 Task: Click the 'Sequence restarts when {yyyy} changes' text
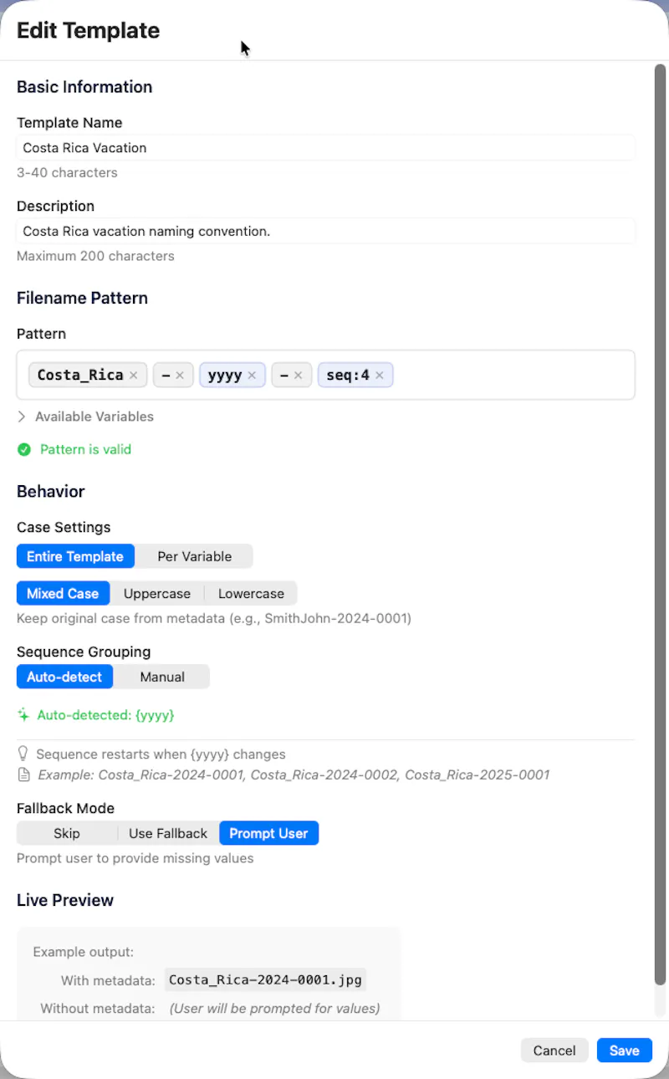point(161,754)
